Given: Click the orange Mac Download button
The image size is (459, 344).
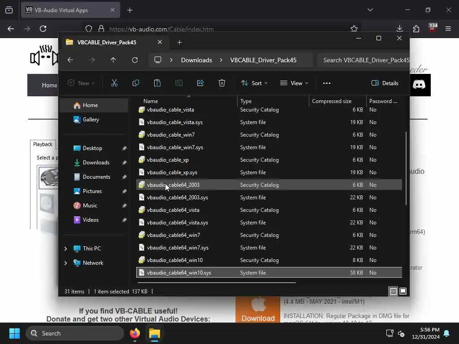Looking at the screenshot, I should point(258,310).
